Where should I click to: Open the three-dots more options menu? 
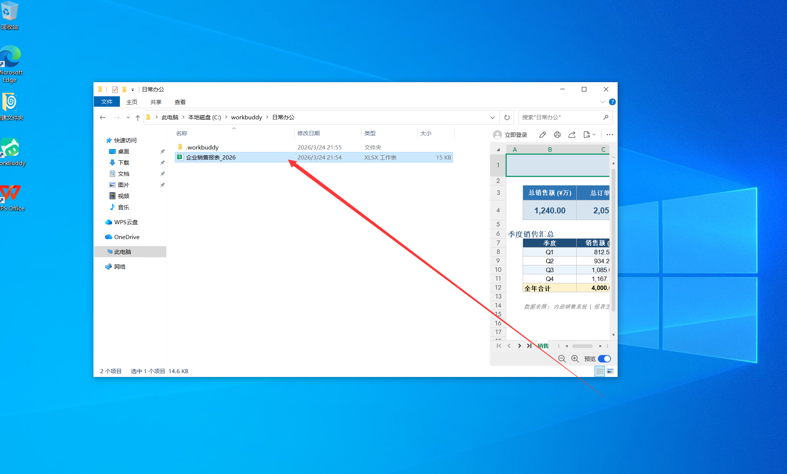pyautogui.click(x=609, y=135)
